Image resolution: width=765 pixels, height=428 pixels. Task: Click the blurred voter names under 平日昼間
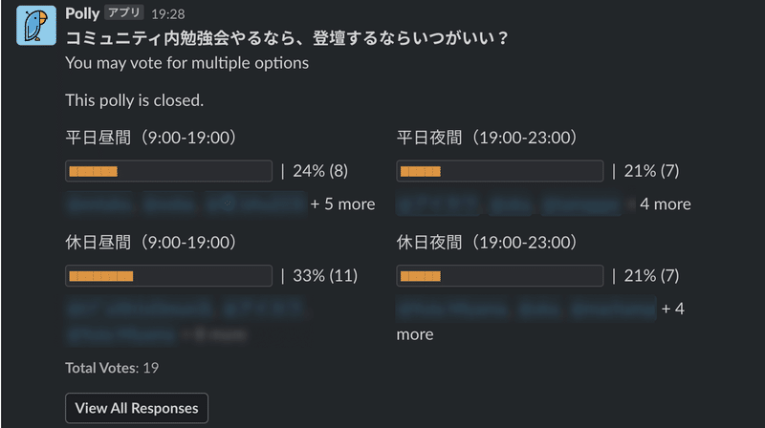coord(186,203)
